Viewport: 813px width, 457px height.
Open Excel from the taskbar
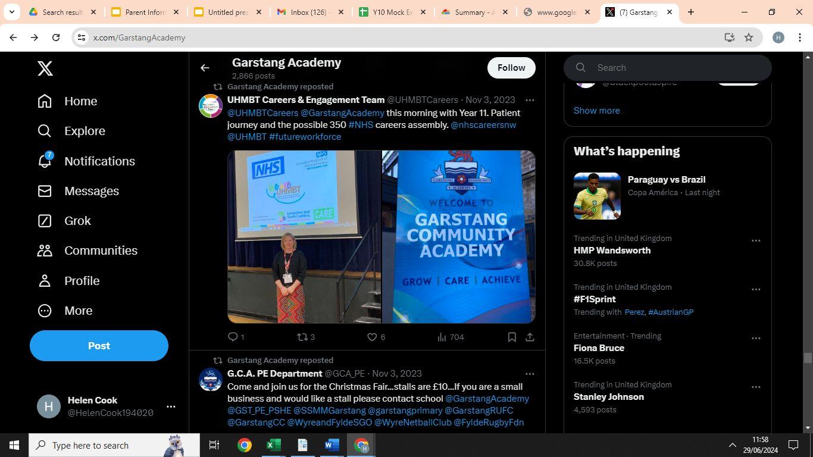(273, 445)
